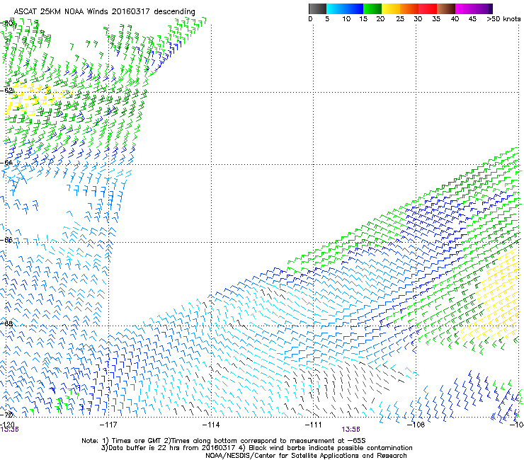Click the longitude label '-117'
524x460 pixels.
[108, 425]
